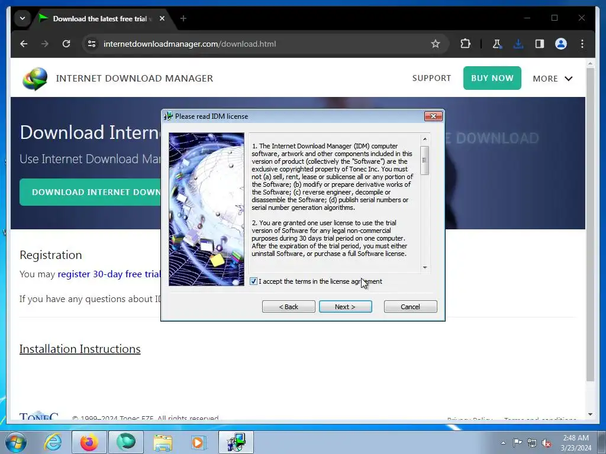Reload the download page
Image resolution: width=606 pixels, height=454 pixels.
pyautogui.click(x=66, y=44)
